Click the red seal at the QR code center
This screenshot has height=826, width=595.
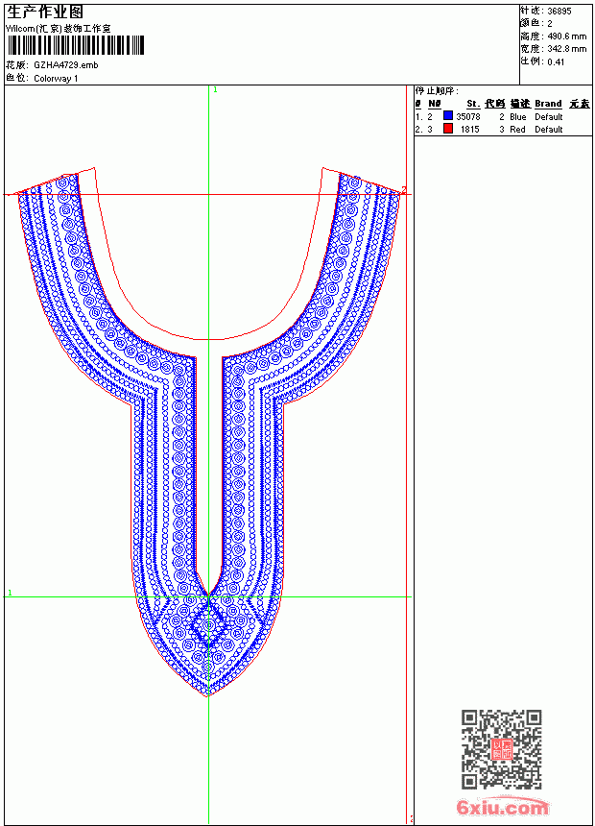click(x=502, y=748)
